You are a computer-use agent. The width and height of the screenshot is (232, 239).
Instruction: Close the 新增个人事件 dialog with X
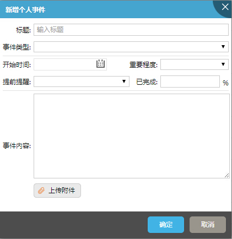point(225,7)
